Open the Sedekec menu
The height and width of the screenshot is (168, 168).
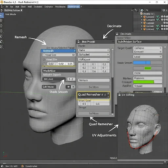click(38, 7)
